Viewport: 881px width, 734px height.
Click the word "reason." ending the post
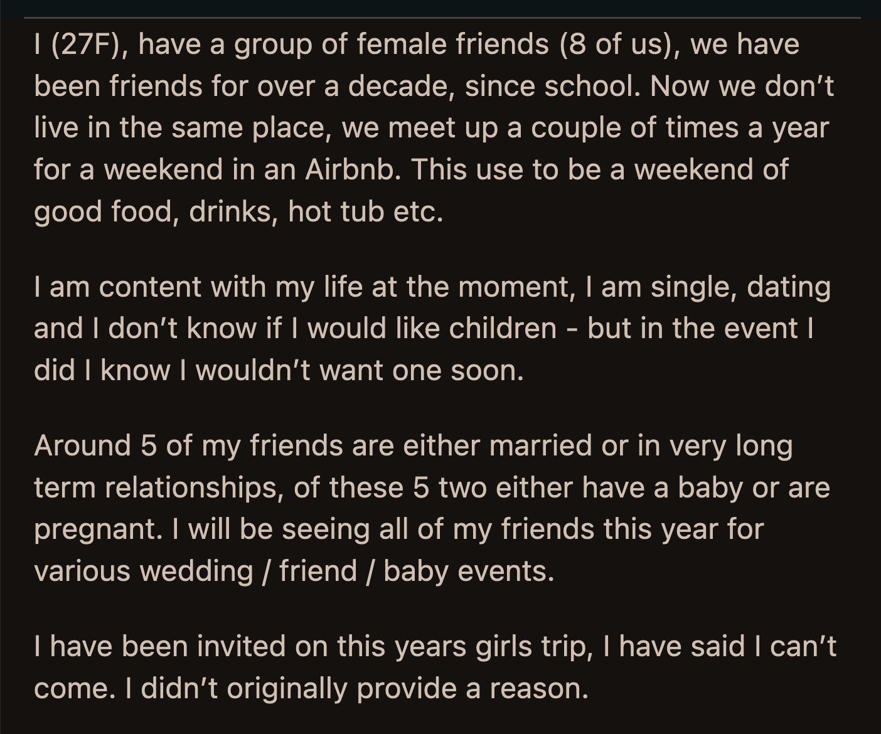point(539,688)
